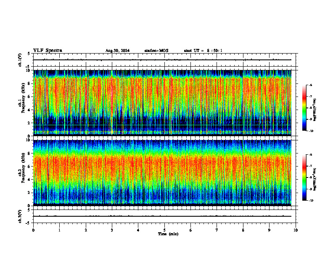
Task: Click time axis tick label 10
Action: coord(296,230)
